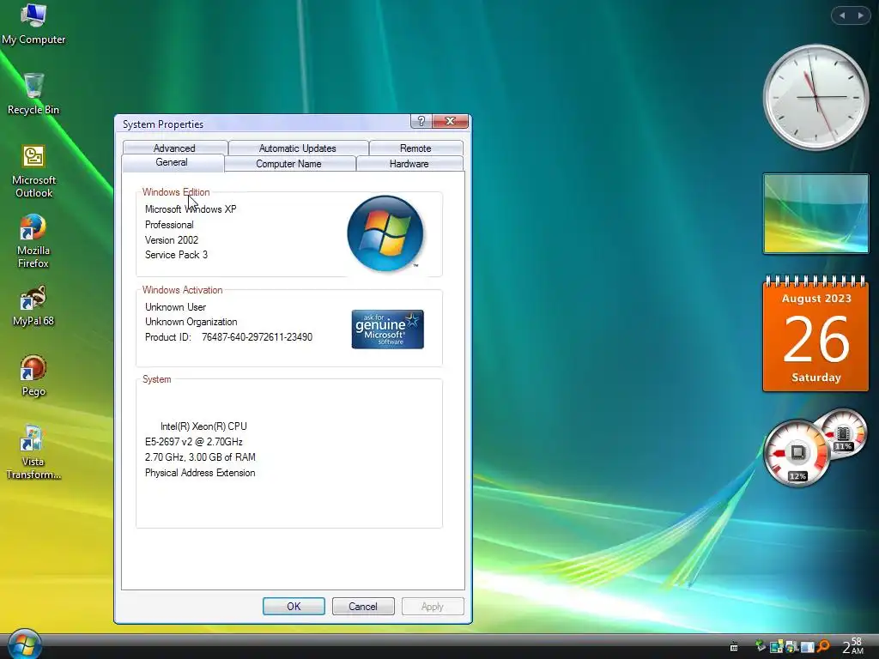The height and width of the screenshot is (659, 879).
Task: Click the on-screen keyboard tray icon
Action: pos(734,647)
